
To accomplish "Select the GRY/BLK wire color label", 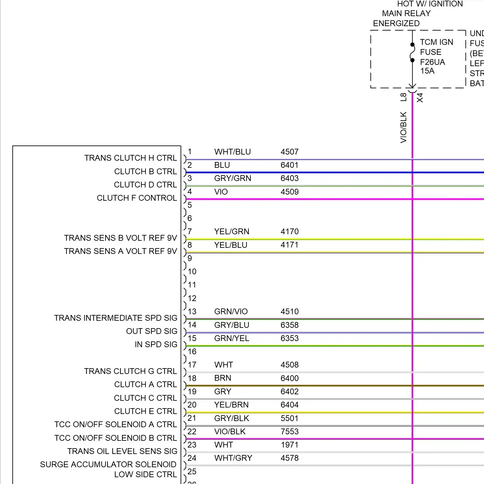I will tap(232, 418).
